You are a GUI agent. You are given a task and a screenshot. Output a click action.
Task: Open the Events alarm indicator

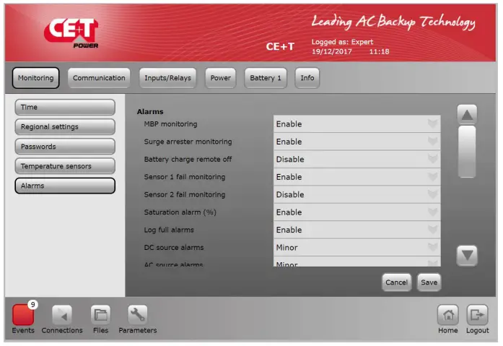click(23, 315)
